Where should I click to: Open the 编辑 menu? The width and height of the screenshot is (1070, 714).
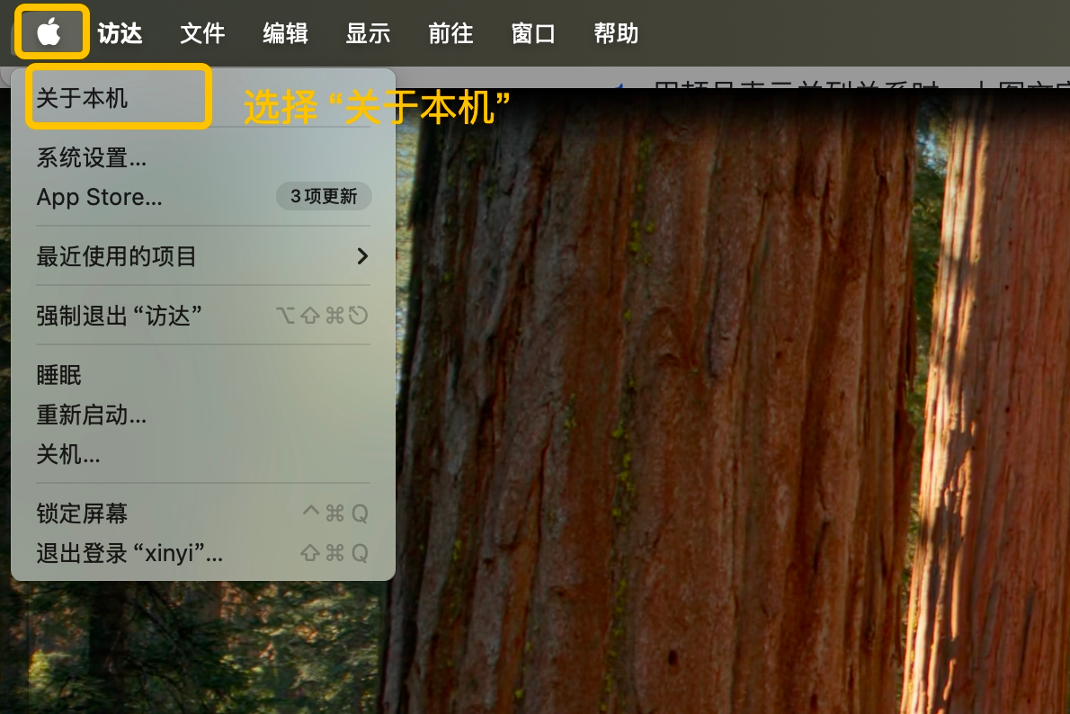pyautogui.click(x=285, y=34)
